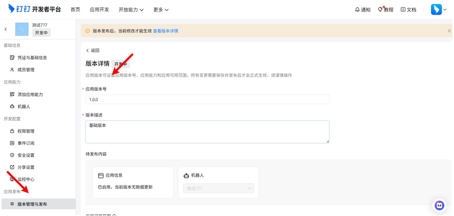Click the 返回 back button
The width and height of the screenshot is (454, 216).
93,50
